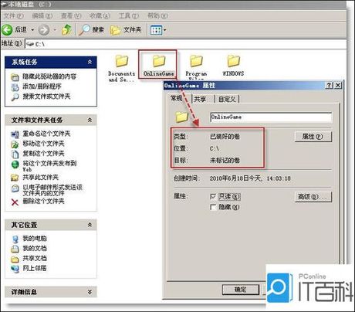
Task: Close the OnlineGame properties dialog
Action: (338, 86)
